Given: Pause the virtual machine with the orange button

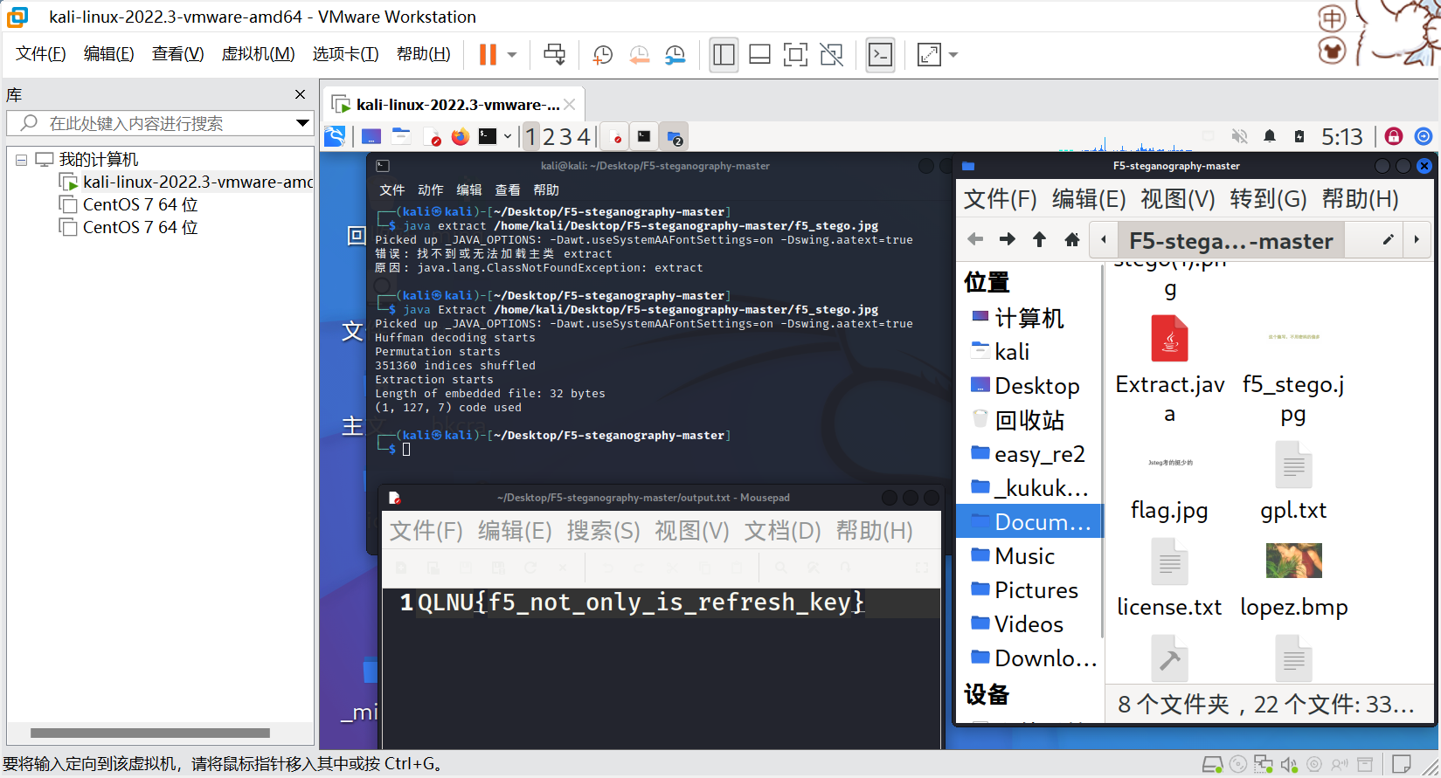Looking at the screenshot, I should point(488,54).
